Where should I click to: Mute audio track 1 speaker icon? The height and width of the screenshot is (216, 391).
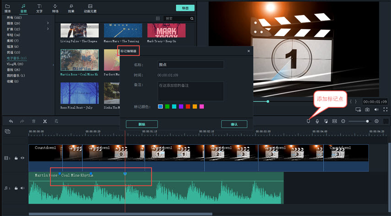tap(22, 188)
